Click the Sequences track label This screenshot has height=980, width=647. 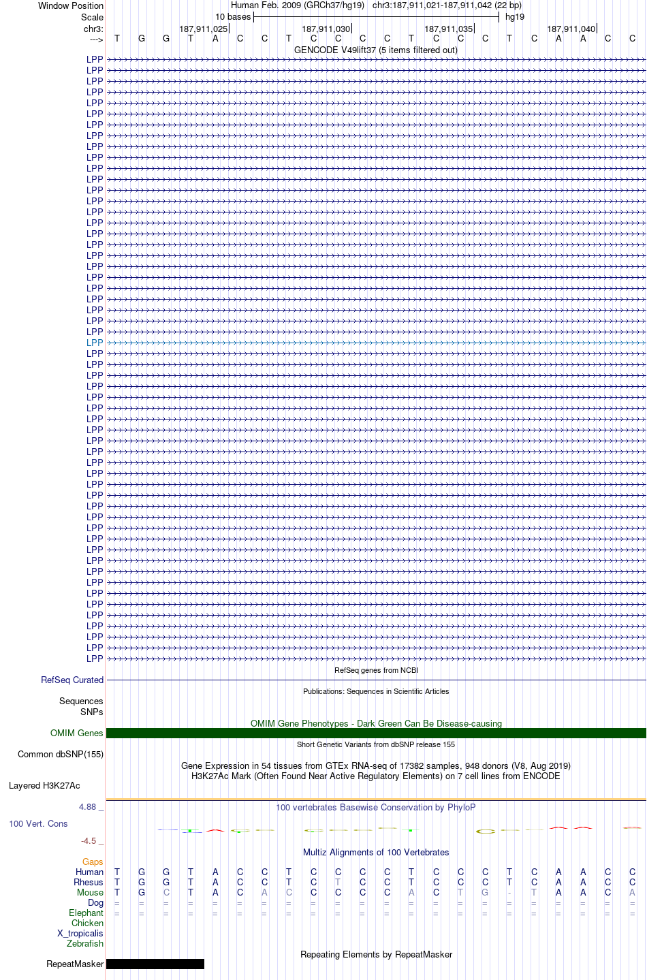coord(81,701)
